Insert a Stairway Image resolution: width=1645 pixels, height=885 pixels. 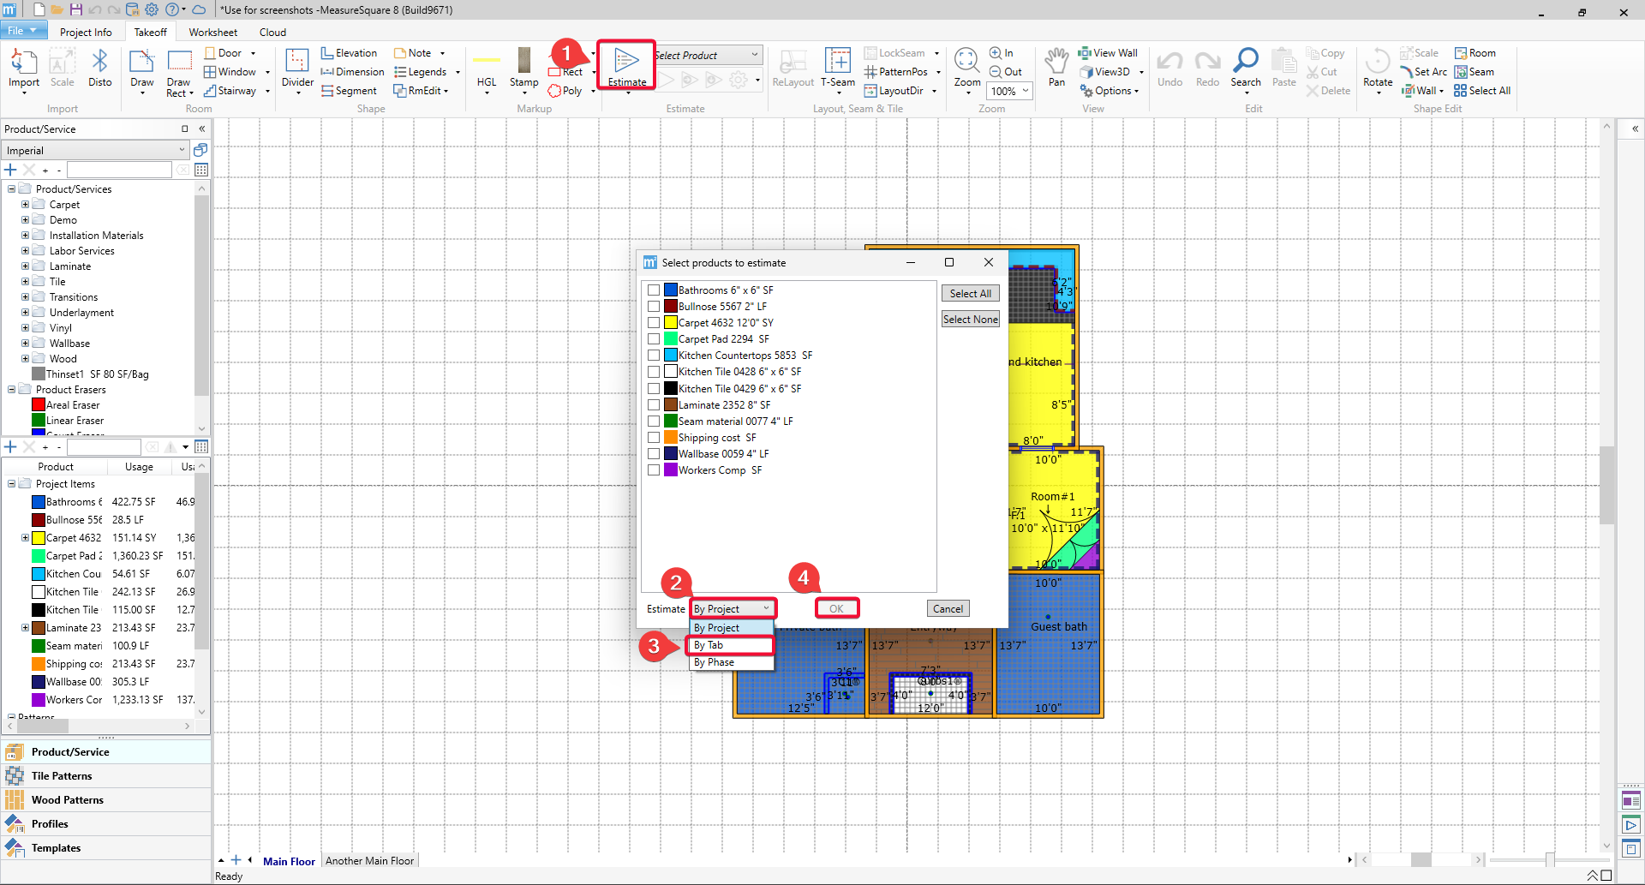[230, 91]
